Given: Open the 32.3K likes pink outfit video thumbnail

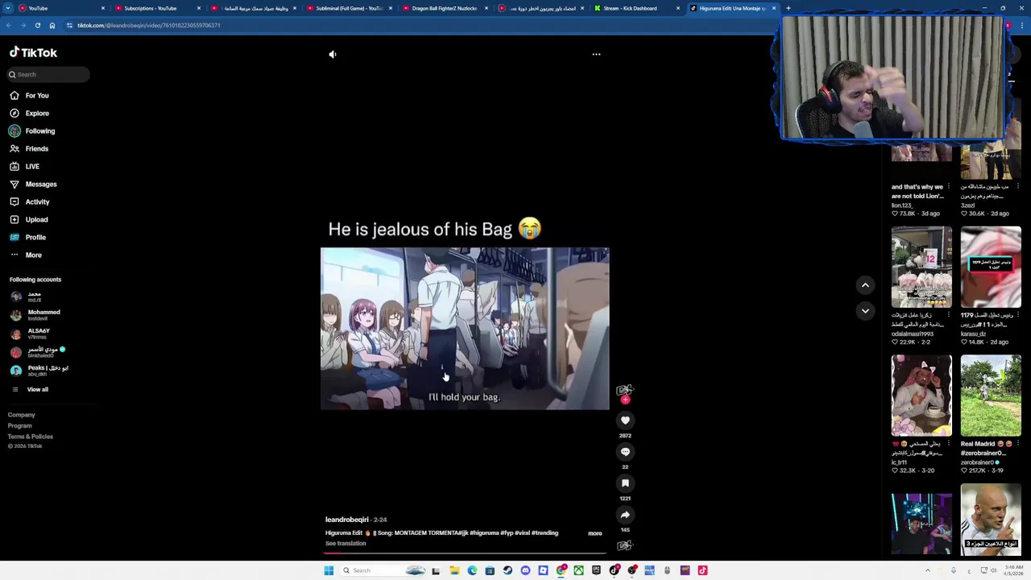Looking at the screenshot, I should coord(921,396).
